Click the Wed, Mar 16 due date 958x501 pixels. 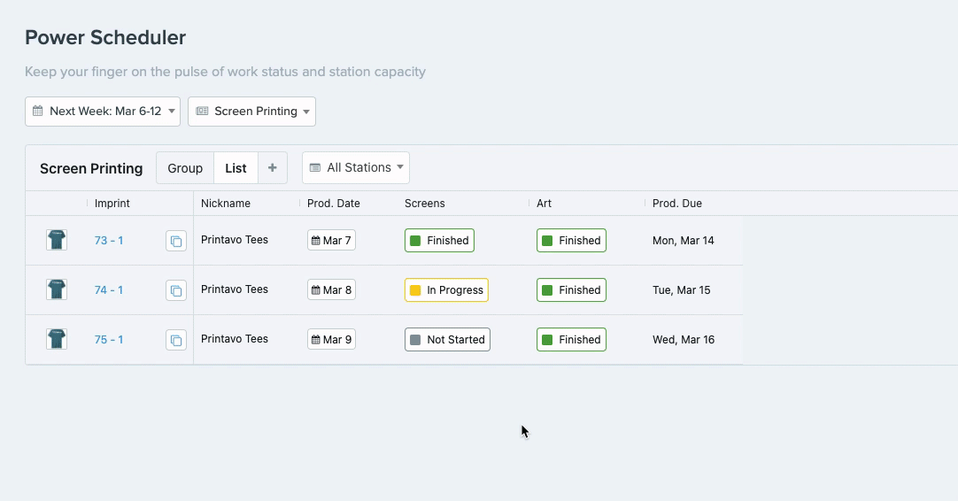click(683, 340)
